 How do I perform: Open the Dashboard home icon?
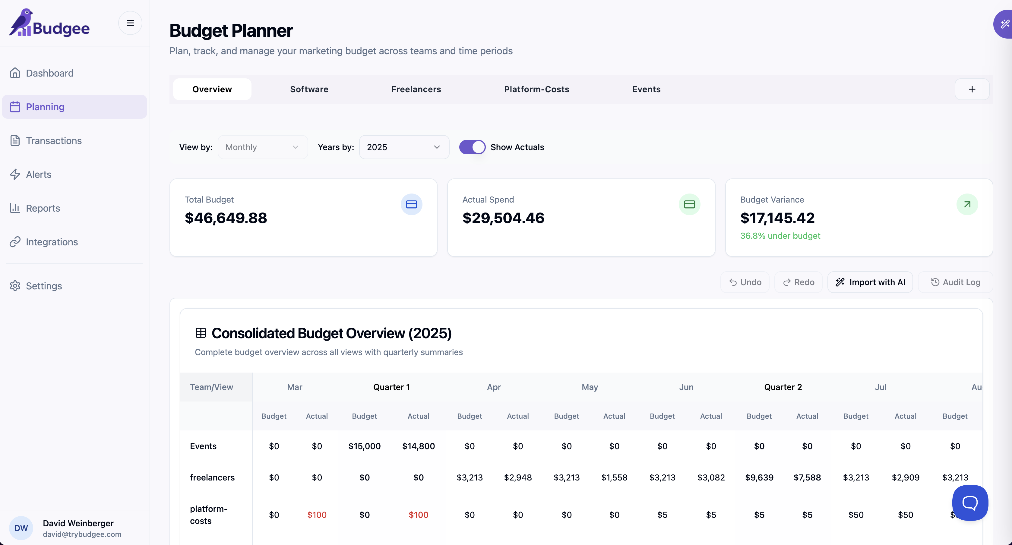click(15, 73)
